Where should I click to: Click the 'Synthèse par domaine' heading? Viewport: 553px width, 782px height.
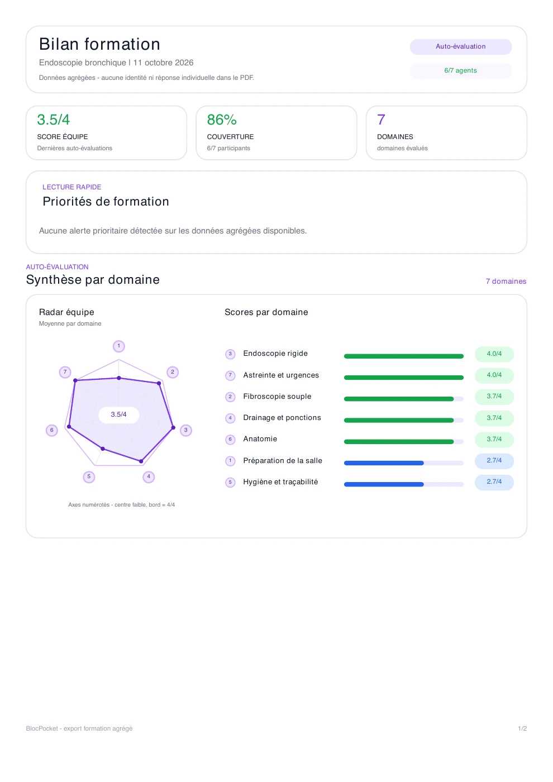click(93, 280)
